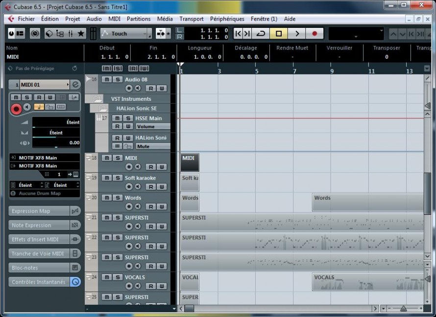Screen dimensions: 436x317
Task: Open the Partitions menu
Action: point(139,19)
